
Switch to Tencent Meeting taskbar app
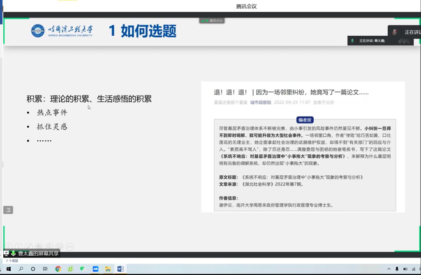pyautogui.click(x=95, y=269)
